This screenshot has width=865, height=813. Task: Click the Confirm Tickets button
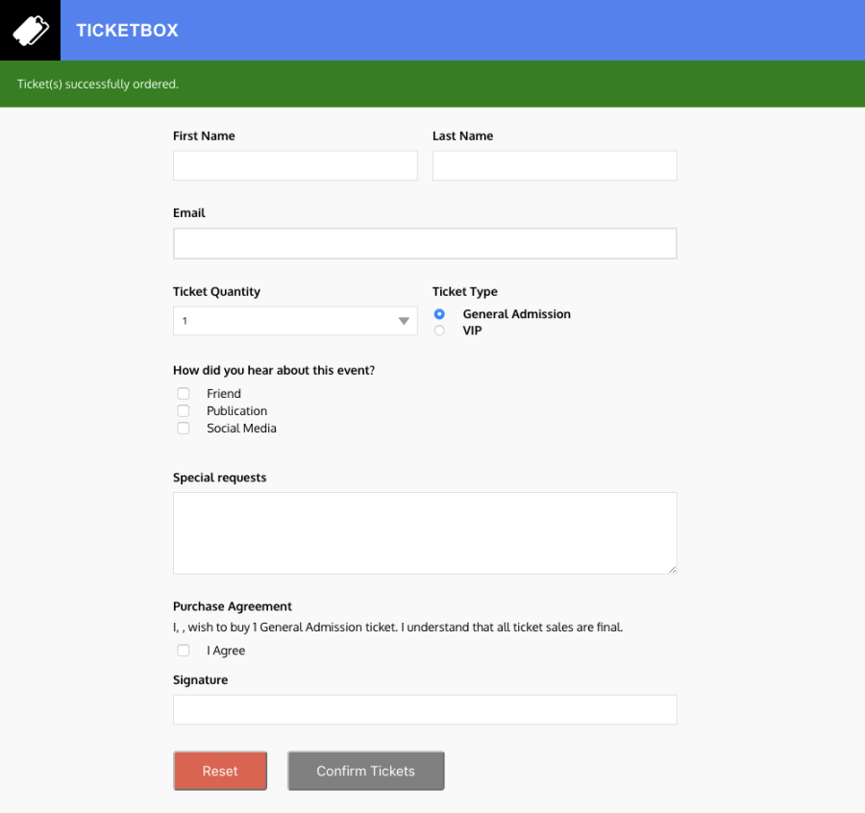pos(366,771)
